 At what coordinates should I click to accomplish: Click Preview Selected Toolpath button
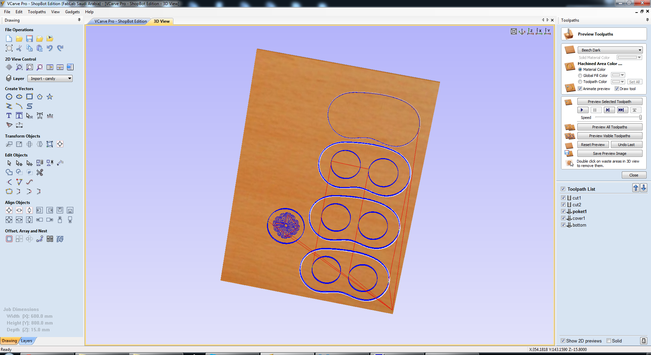pos(610,102)
